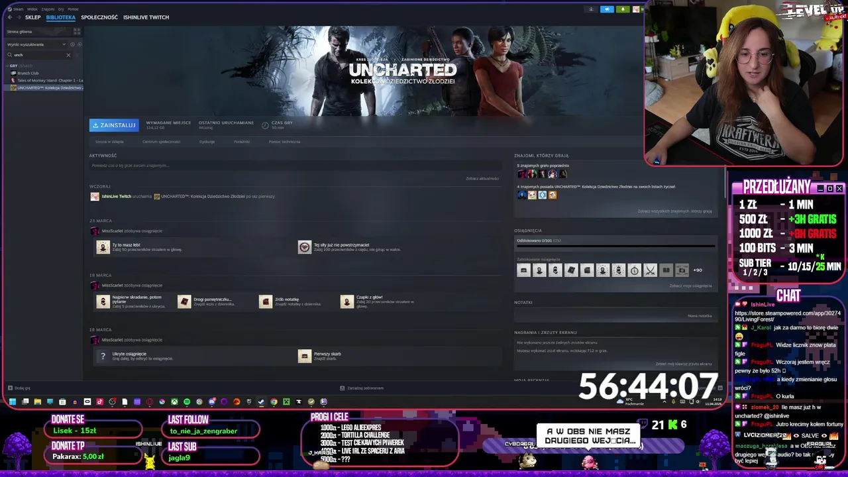Click the library search field containing 'unch'
848x477 pixels.
[x=38, y=55]
